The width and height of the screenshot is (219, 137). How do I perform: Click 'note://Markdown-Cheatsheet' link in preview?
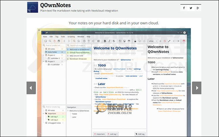pos(171,95)
